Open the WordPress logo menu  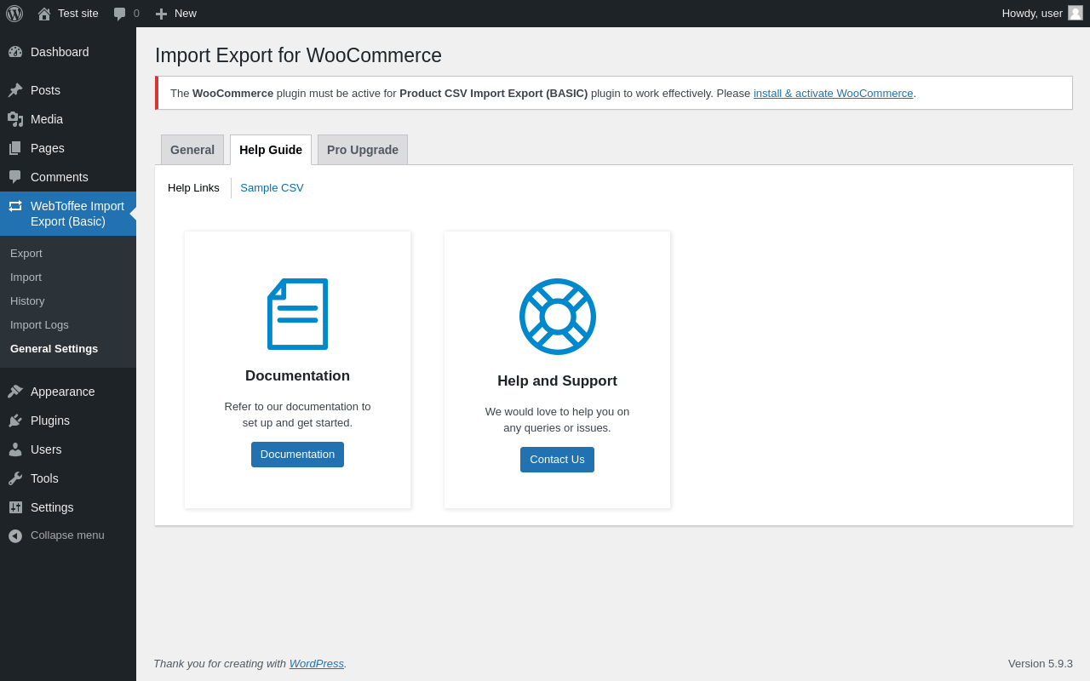coord(14,14)
